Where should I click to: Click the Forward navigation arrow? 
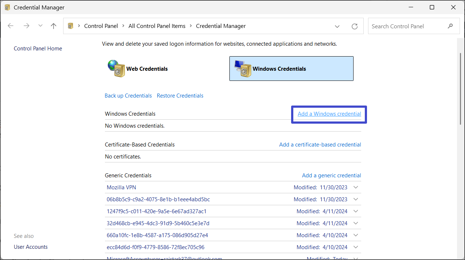26,26
